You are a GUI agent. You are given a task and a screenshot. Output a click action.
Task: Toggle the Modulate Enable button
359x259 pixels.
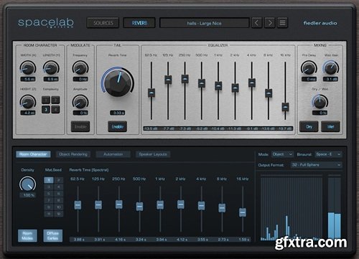[x=80, y=126]
